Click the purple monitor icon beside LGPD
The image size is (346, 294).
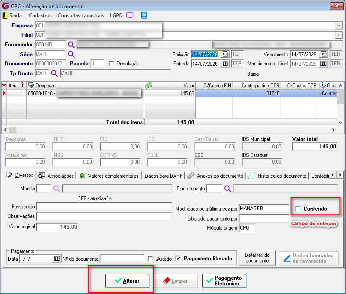coord(130,15)
